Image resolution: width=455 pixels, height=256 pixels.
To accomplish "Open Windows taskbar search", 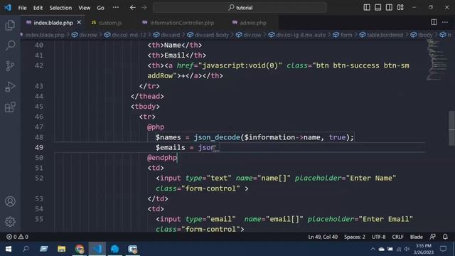I will (26, 249).
